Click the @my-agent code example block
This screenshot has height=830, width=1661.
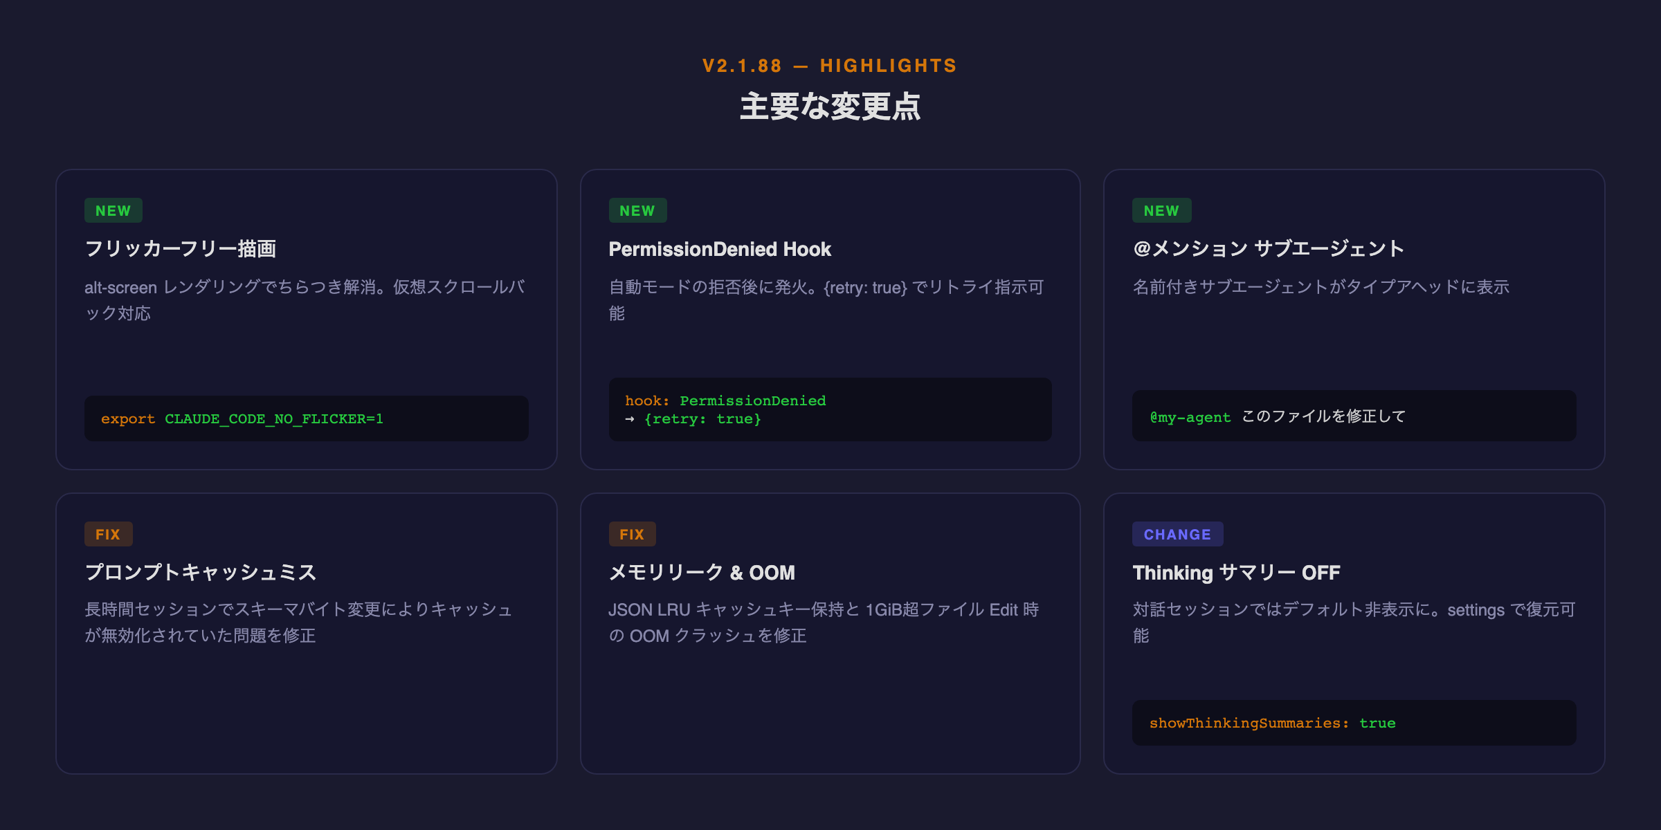pyautogui.click(x=1354, y=416)
